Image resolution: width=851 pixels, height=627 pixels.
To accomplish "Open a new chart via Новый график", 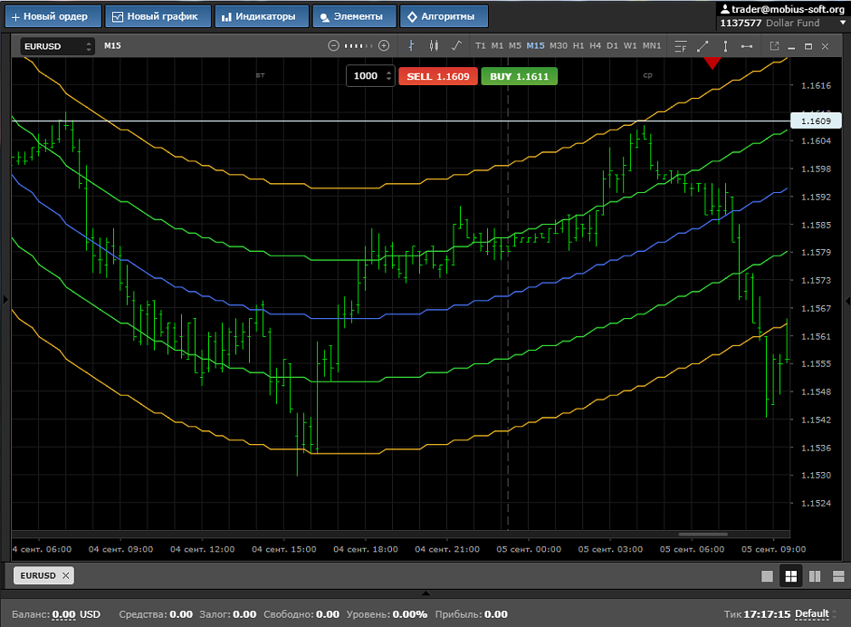I will tap(159, 16).
